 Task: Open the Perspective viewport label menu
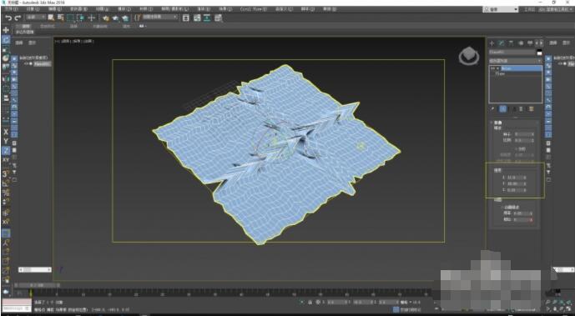tap(66, 42)
